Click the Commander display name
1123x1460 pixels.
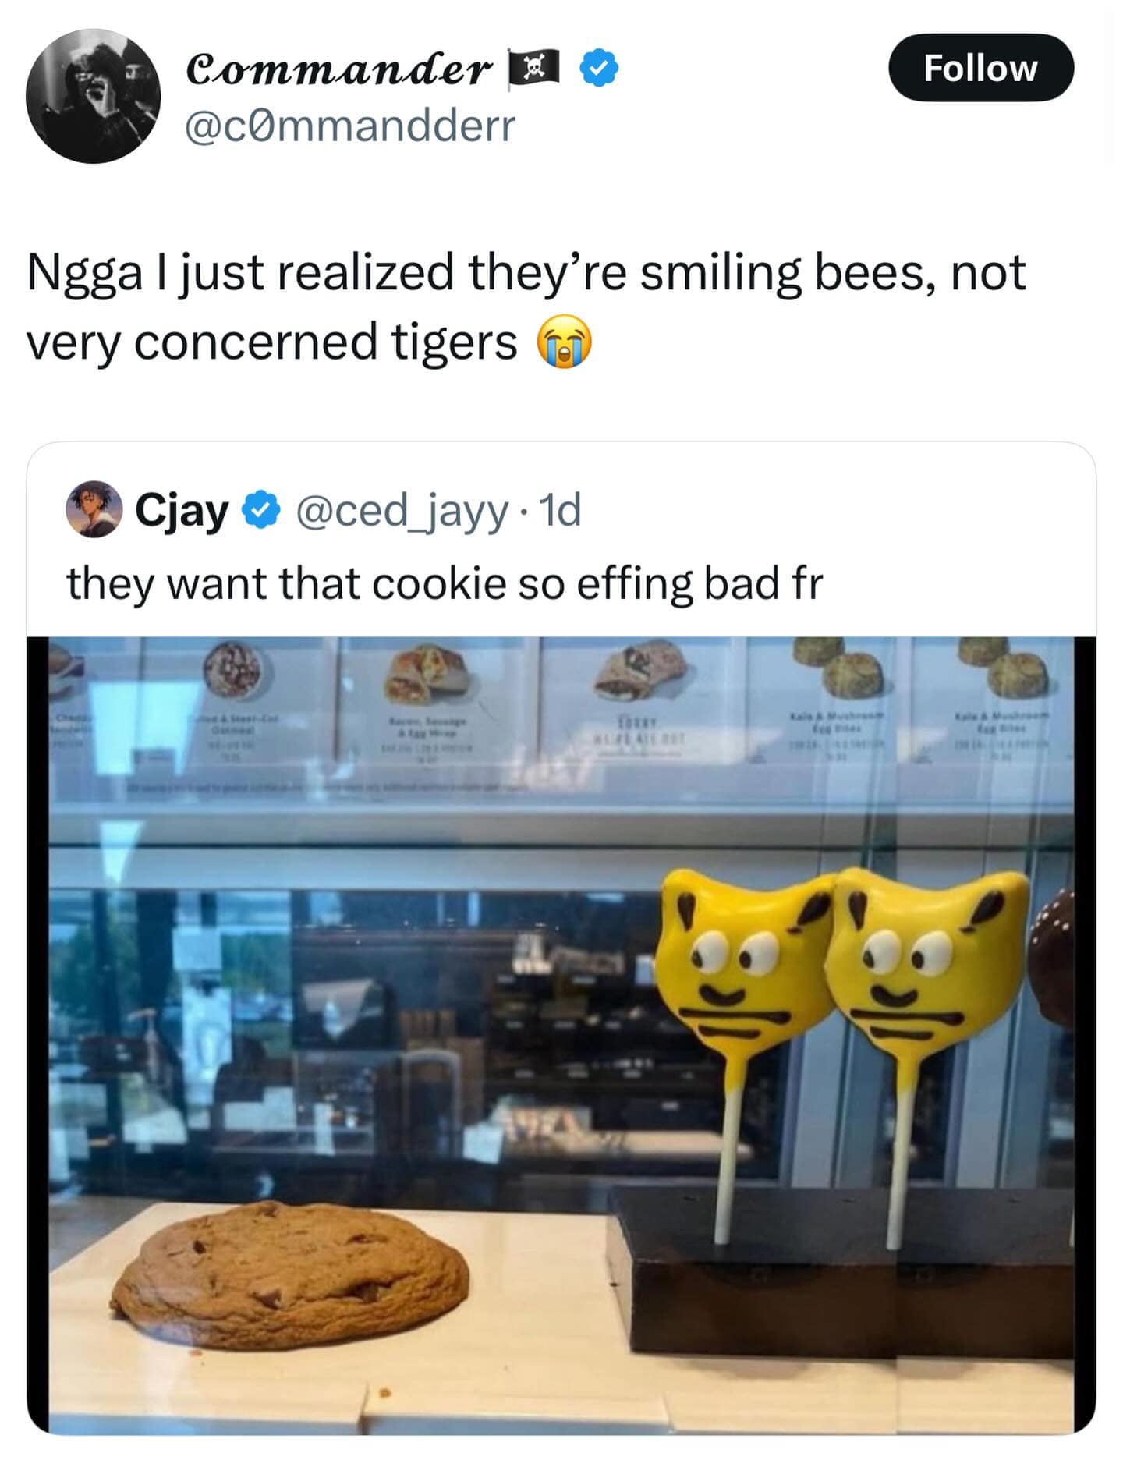coord(339,69)
